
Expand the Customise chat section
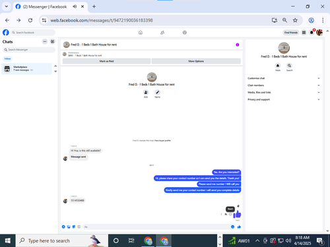coord(284,78)
